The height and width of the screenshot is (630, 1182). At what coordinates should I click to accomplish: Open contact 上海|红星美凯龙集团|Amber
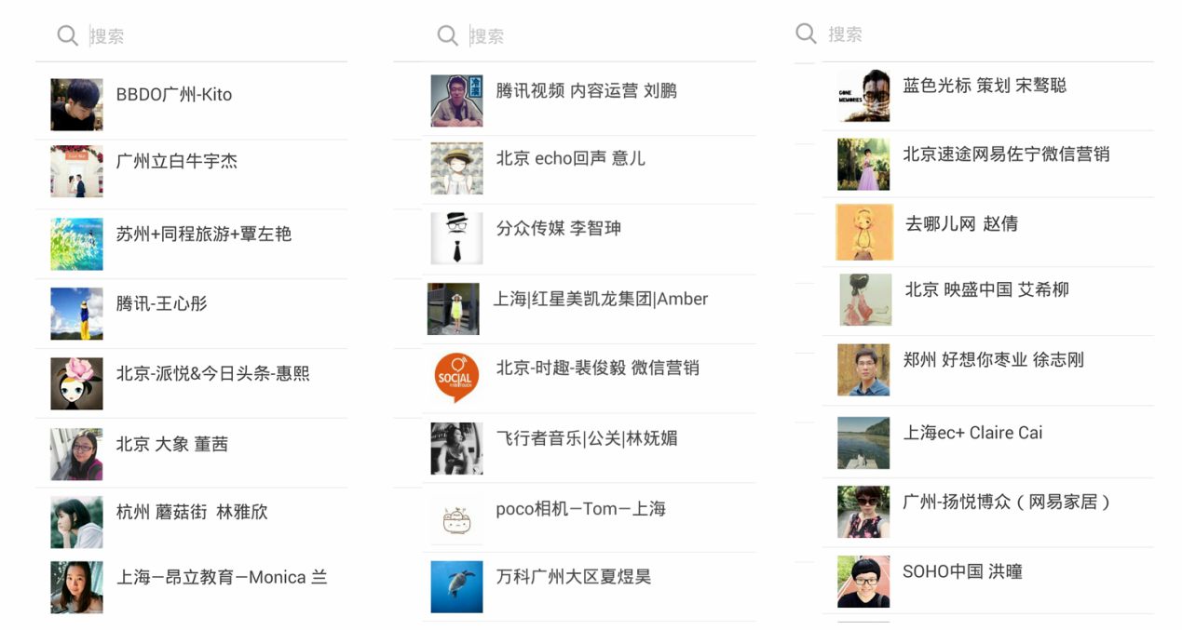[x=601, y=299]
